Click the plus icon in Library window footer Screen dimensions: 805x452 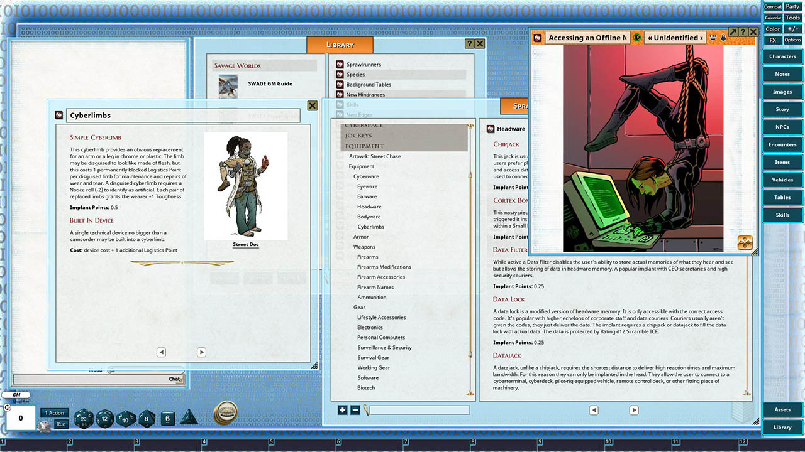click(x=342, y=410)
